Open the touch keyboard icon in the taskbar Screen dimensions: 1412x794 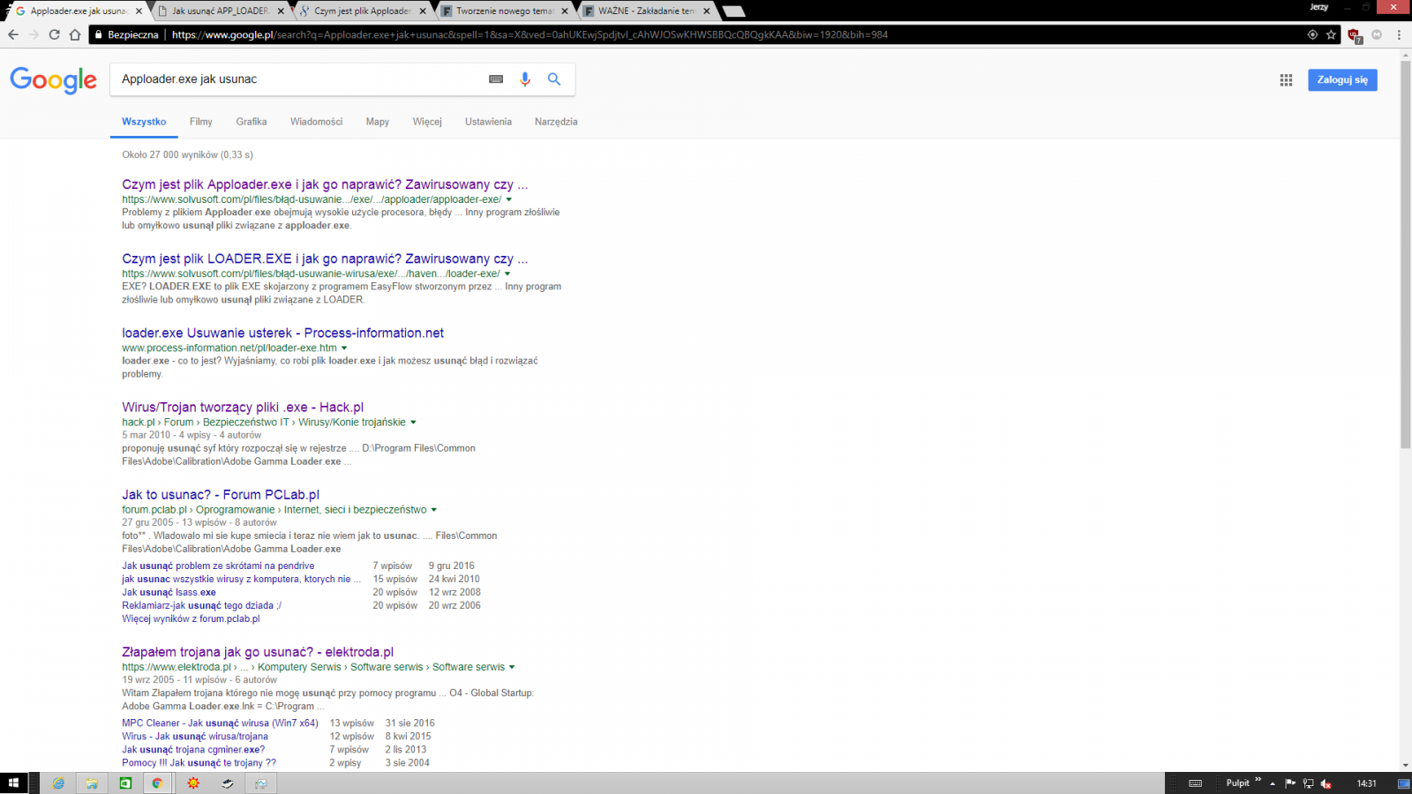1195,783
